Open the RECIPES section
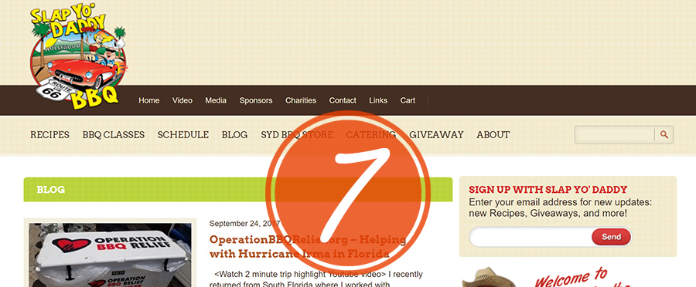The height and width of the screenshot is (287, 696). pyautogui.click(x=49, y=135)
